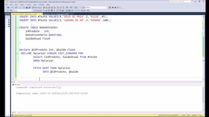This screenshot has width=209, height=117.
Task: Click the Object Explorer panel close button
Action: (x=9, y=14)
